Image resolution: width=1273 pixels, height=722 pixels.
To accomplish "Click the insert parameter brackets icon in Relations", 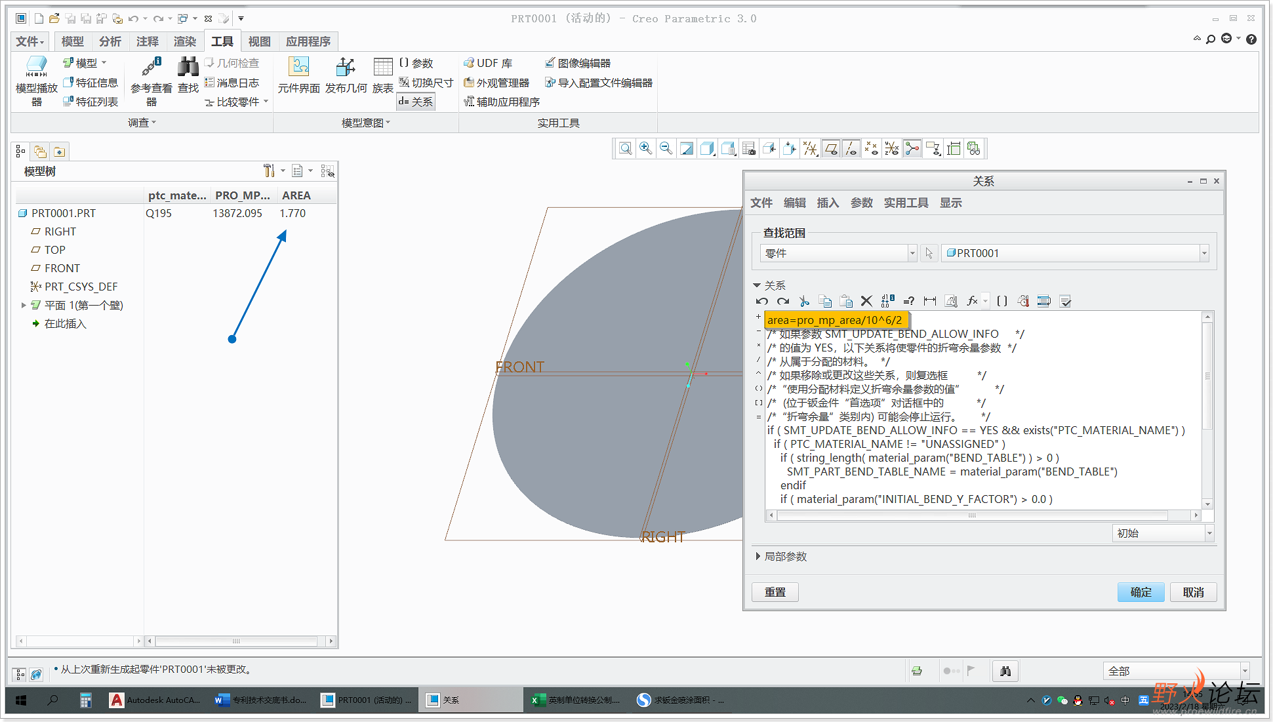I will (x=1002, y=301).
